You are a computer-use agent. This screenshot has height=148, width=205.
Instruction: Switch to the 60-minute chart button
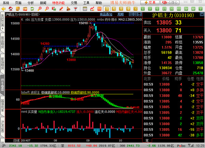[x=179, y=9]
